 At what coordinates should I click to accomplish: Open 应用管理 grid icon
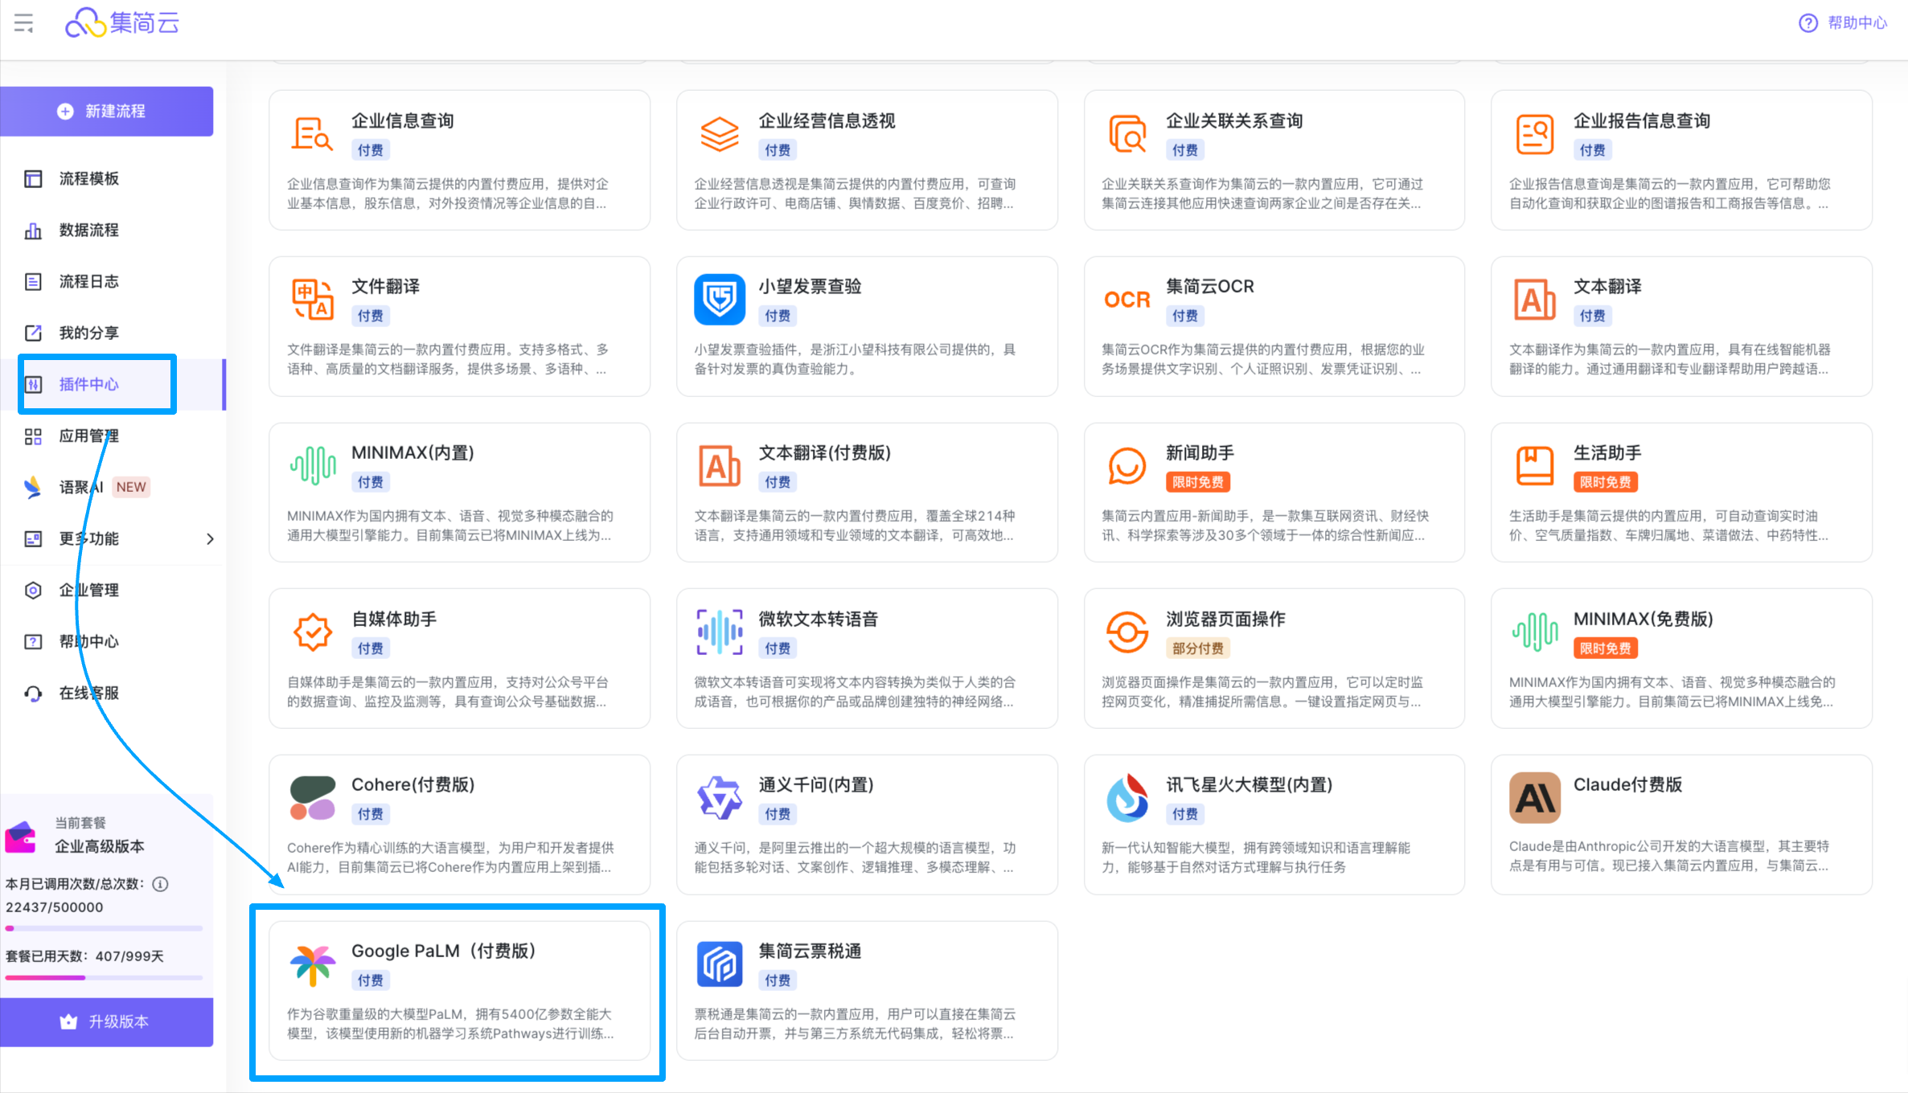pyautogui.click(x=33, y=436)
